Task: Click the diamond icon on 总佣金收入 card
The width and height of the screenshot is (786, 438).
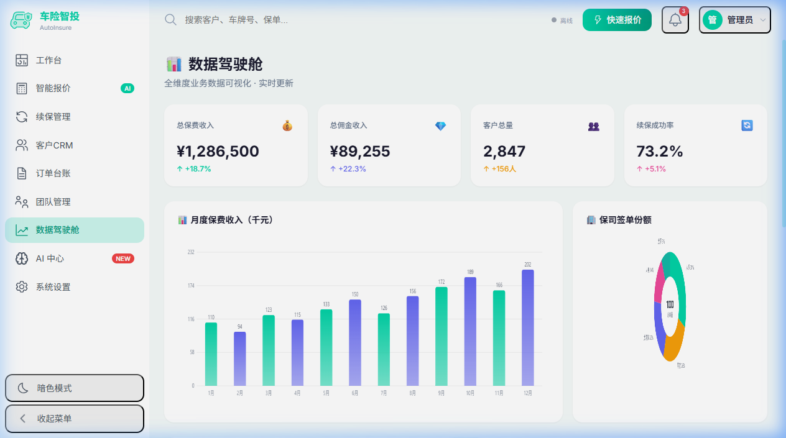Action: 440,126
